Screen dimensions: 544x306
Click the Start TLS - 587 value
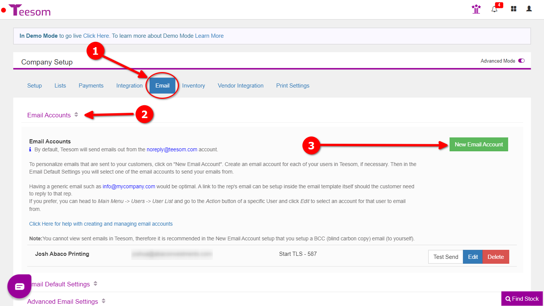click(x=298, y=254)
